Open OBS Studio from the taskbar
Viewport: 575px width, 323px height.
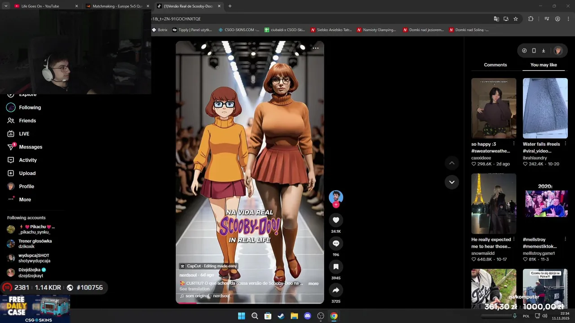tap(321, 316)
